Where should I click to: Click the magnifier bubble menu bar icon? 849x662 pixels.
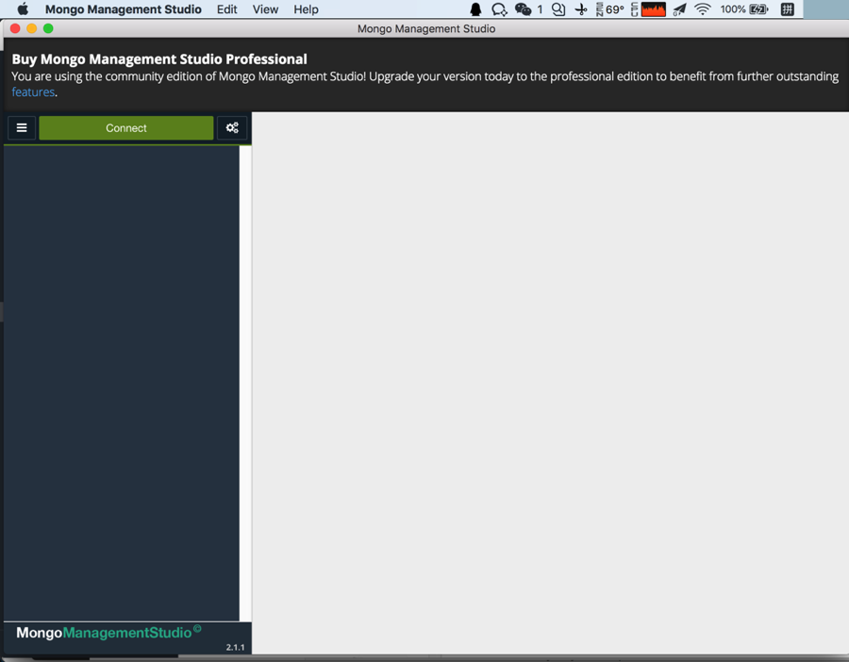558,9
